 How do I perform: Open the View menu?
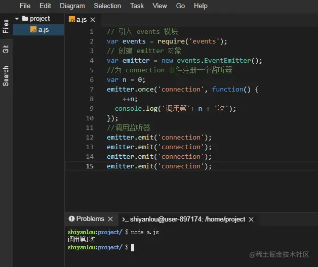[160, 6]
